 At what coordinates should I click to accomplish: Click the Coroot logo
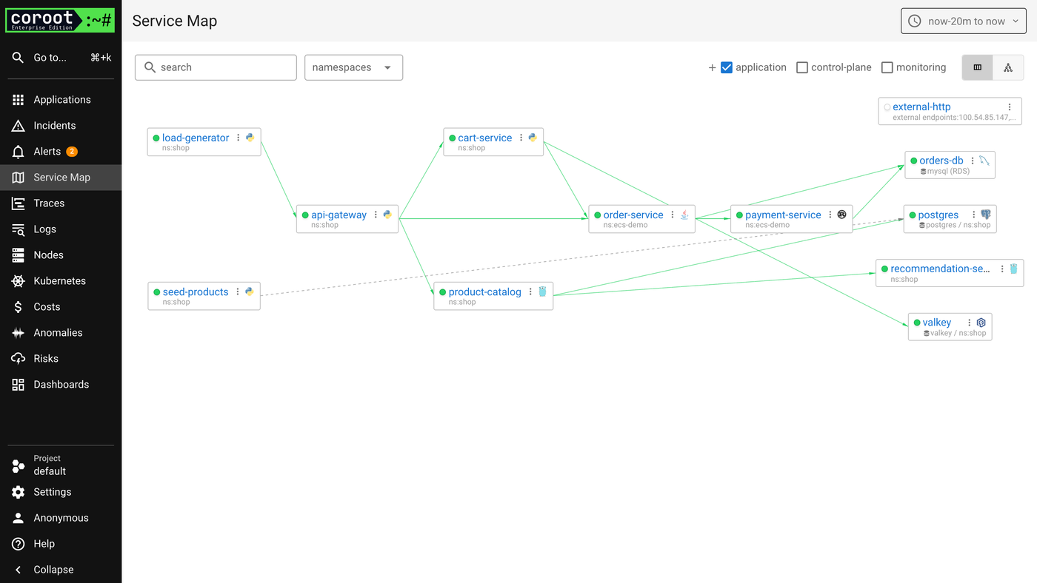click(x=60, y=20)
